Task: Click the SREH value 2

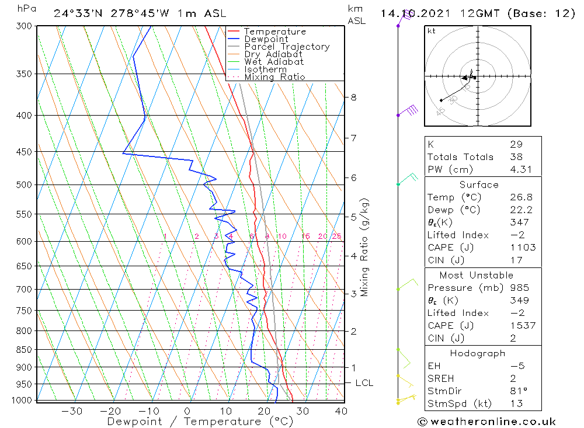Action: coord(513,378)
